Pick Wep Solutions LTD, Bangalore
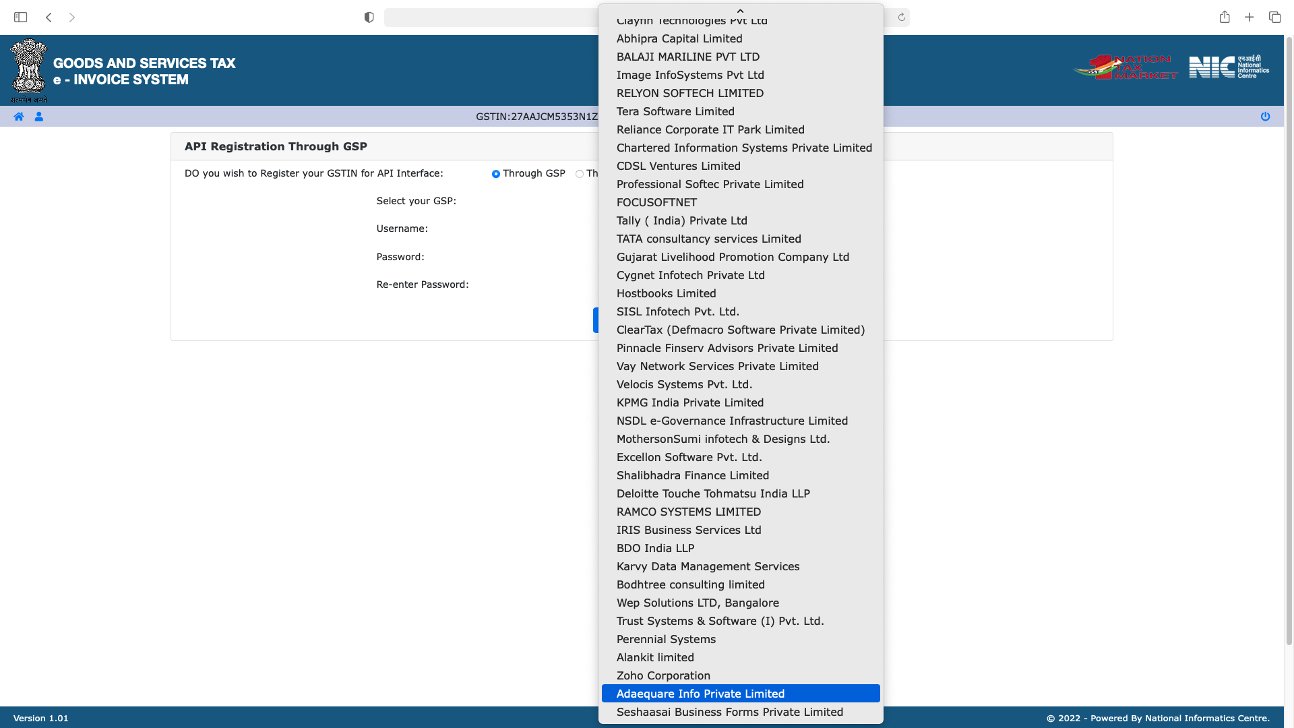 [x=741, y=603]
